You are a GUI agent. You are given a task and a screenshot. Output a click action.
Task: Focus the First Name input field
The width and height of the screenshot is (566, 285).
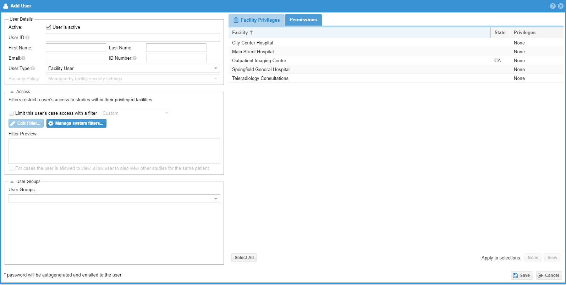[76, 48]
